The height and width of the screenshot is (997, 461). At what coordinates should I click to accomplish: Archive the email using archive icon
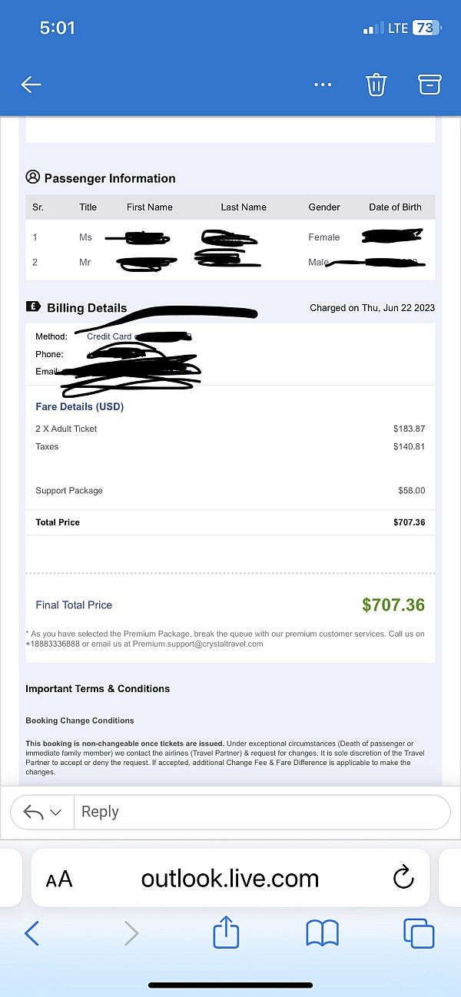pyautogui.click(x=429, y=84)
